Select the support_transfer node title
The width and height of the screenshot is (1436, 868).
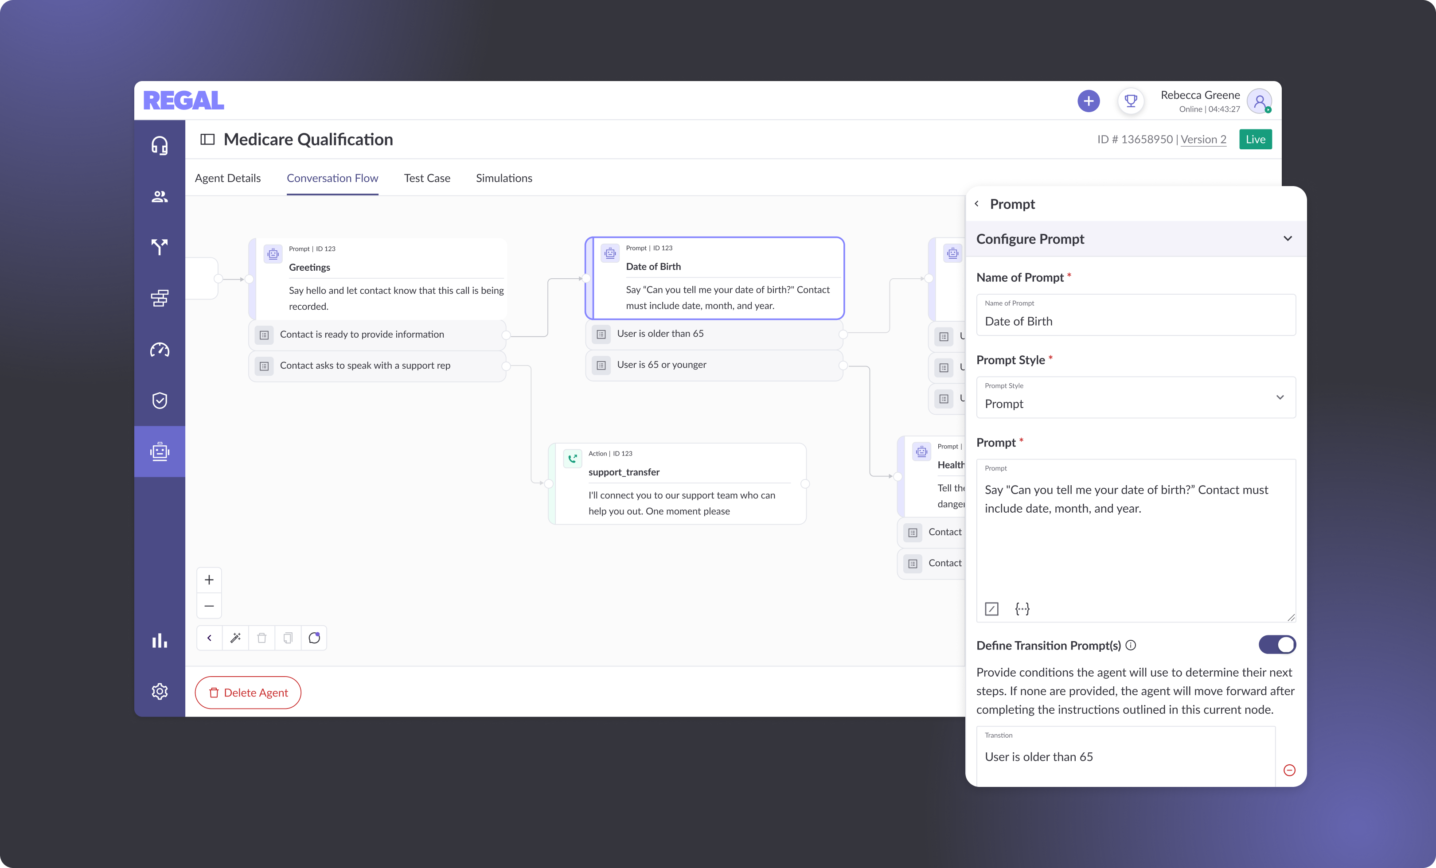624,472
